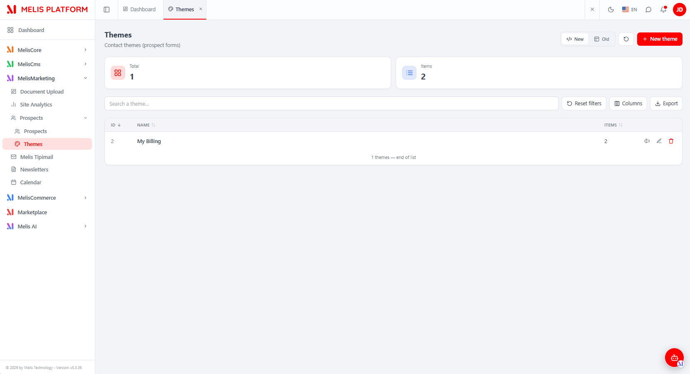Open the Prospects sub-item page
The width and height of the screenshot is (690, 374).
(x=47, y=131)
